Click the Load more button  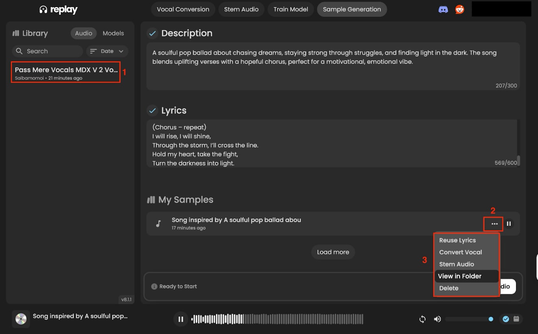point(333,252)
